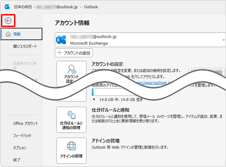This screenshot has height=167, width=226.
Task: Click the Outlook 用 Web アドイン description text
Action: (130, 147)
